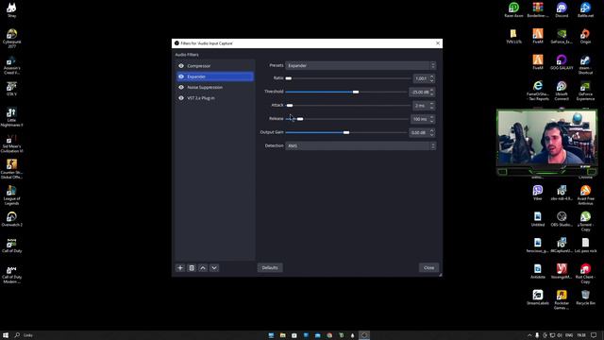Click the taskbar search icon
The height and width of the screenshot is (340, 604).
17,335
